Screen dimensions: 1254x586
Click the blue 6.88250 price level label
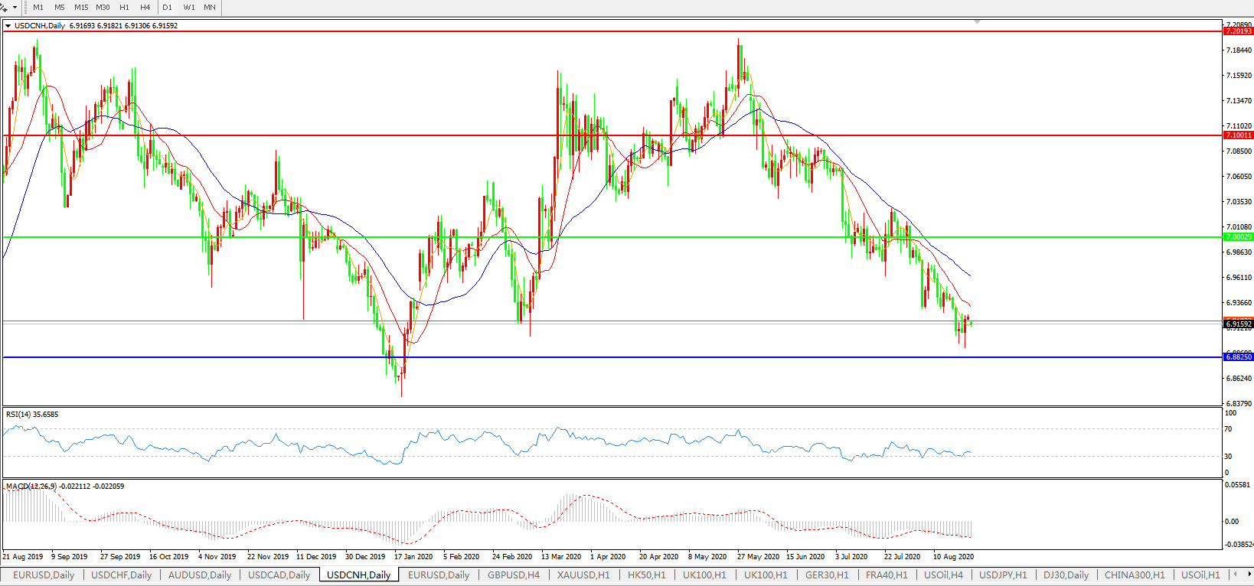click(1238, 357)
